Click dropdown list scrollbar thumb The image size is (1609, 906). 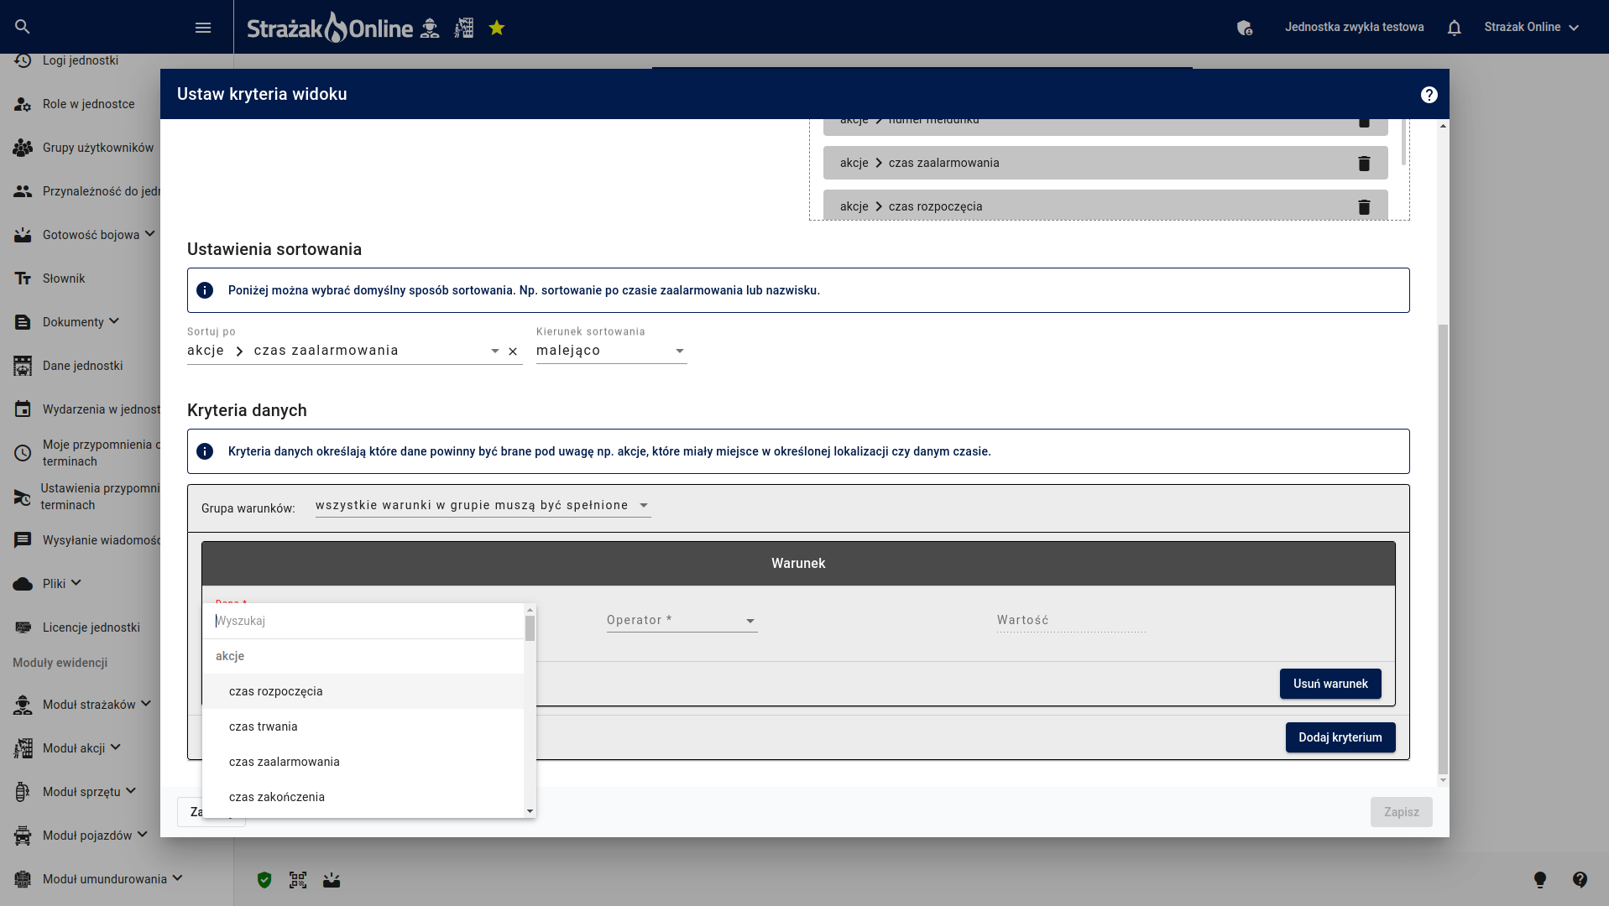click(530, 628)
